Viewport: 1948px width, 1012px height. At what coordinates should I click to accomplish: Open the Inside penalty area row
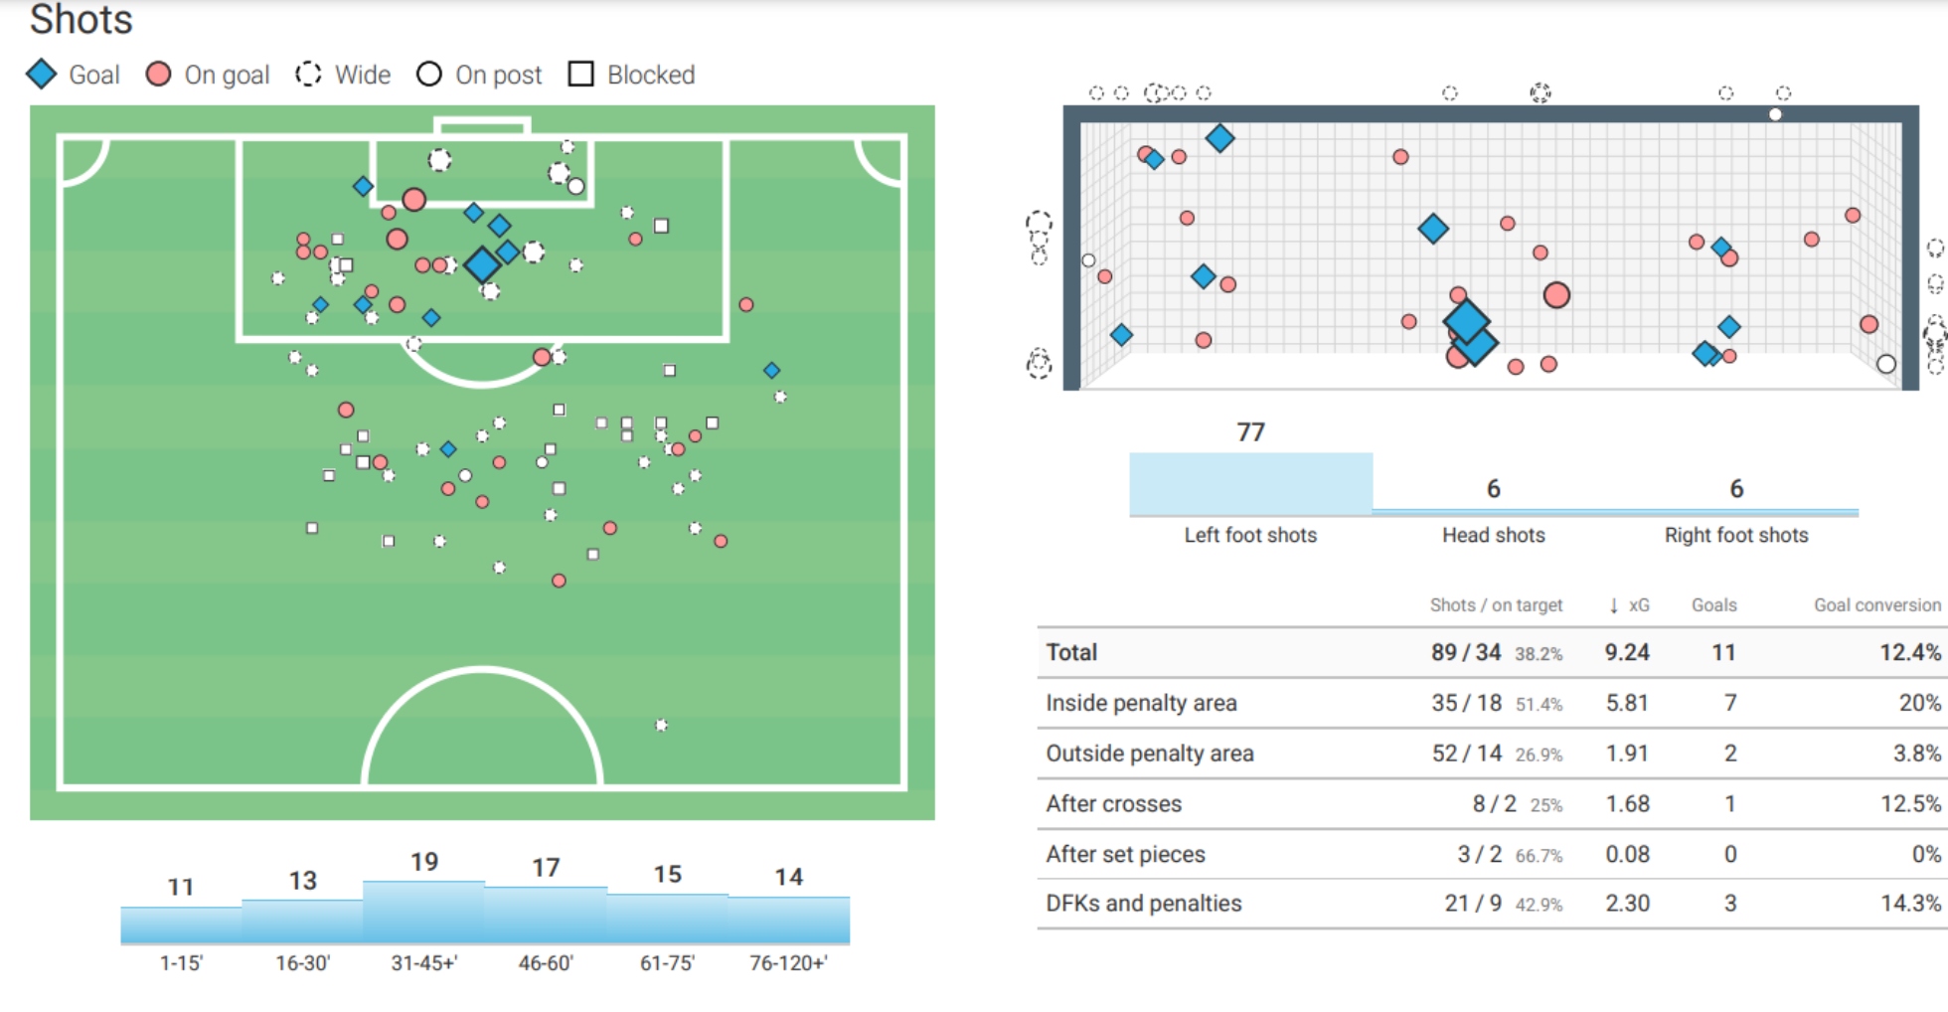1141,703
